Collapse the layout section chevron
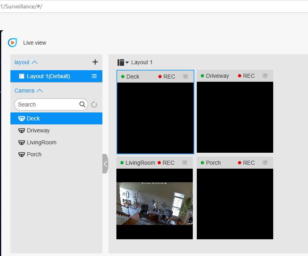 pyautogui.click(x=34, y=62)
